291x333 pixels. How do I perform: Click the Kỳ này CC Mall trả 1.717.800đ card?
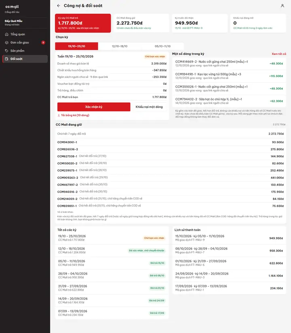coord(83,23)
